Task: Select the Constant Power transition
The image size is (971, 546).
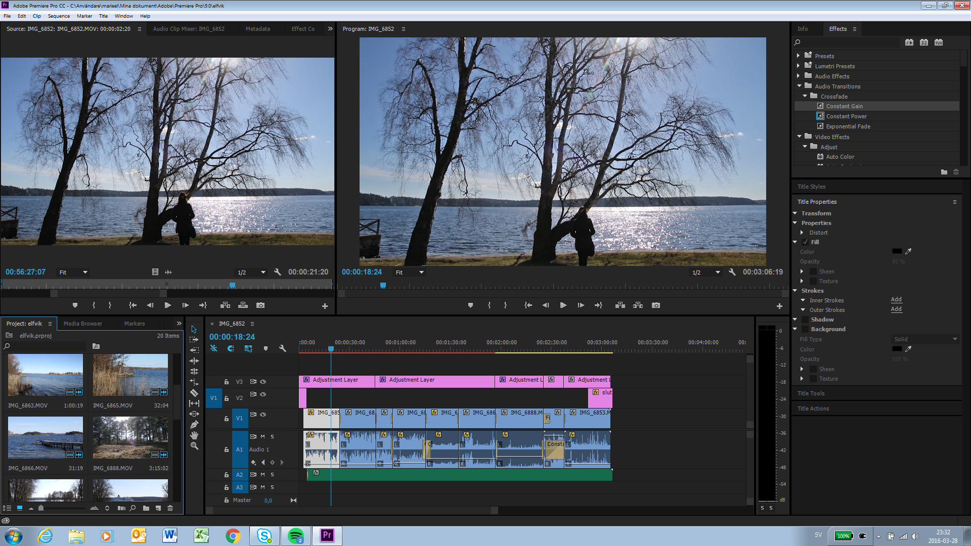Action: point(846,116)
